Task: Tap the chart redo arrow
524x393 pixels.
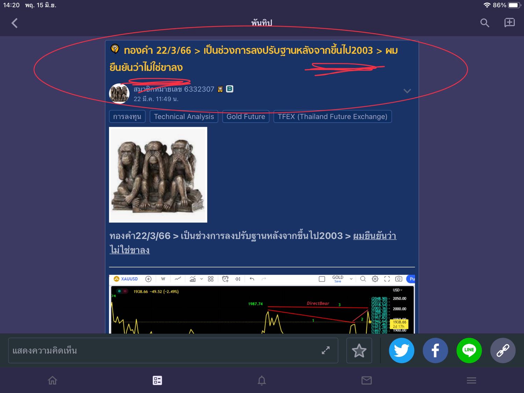Action: point(264,279)
